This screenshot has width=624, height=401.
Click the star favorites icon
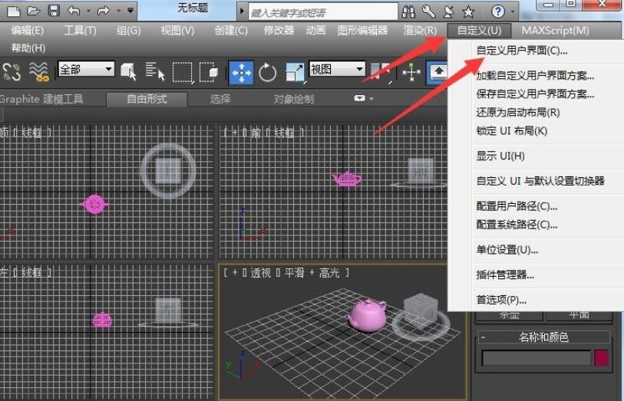click(468, 12)
